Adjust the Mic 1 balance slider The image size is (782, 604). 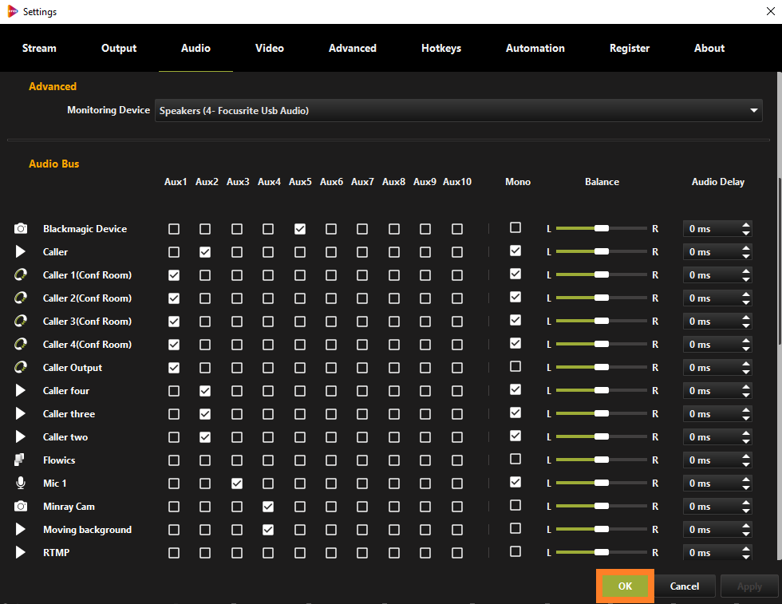click(x=602, y=483)
